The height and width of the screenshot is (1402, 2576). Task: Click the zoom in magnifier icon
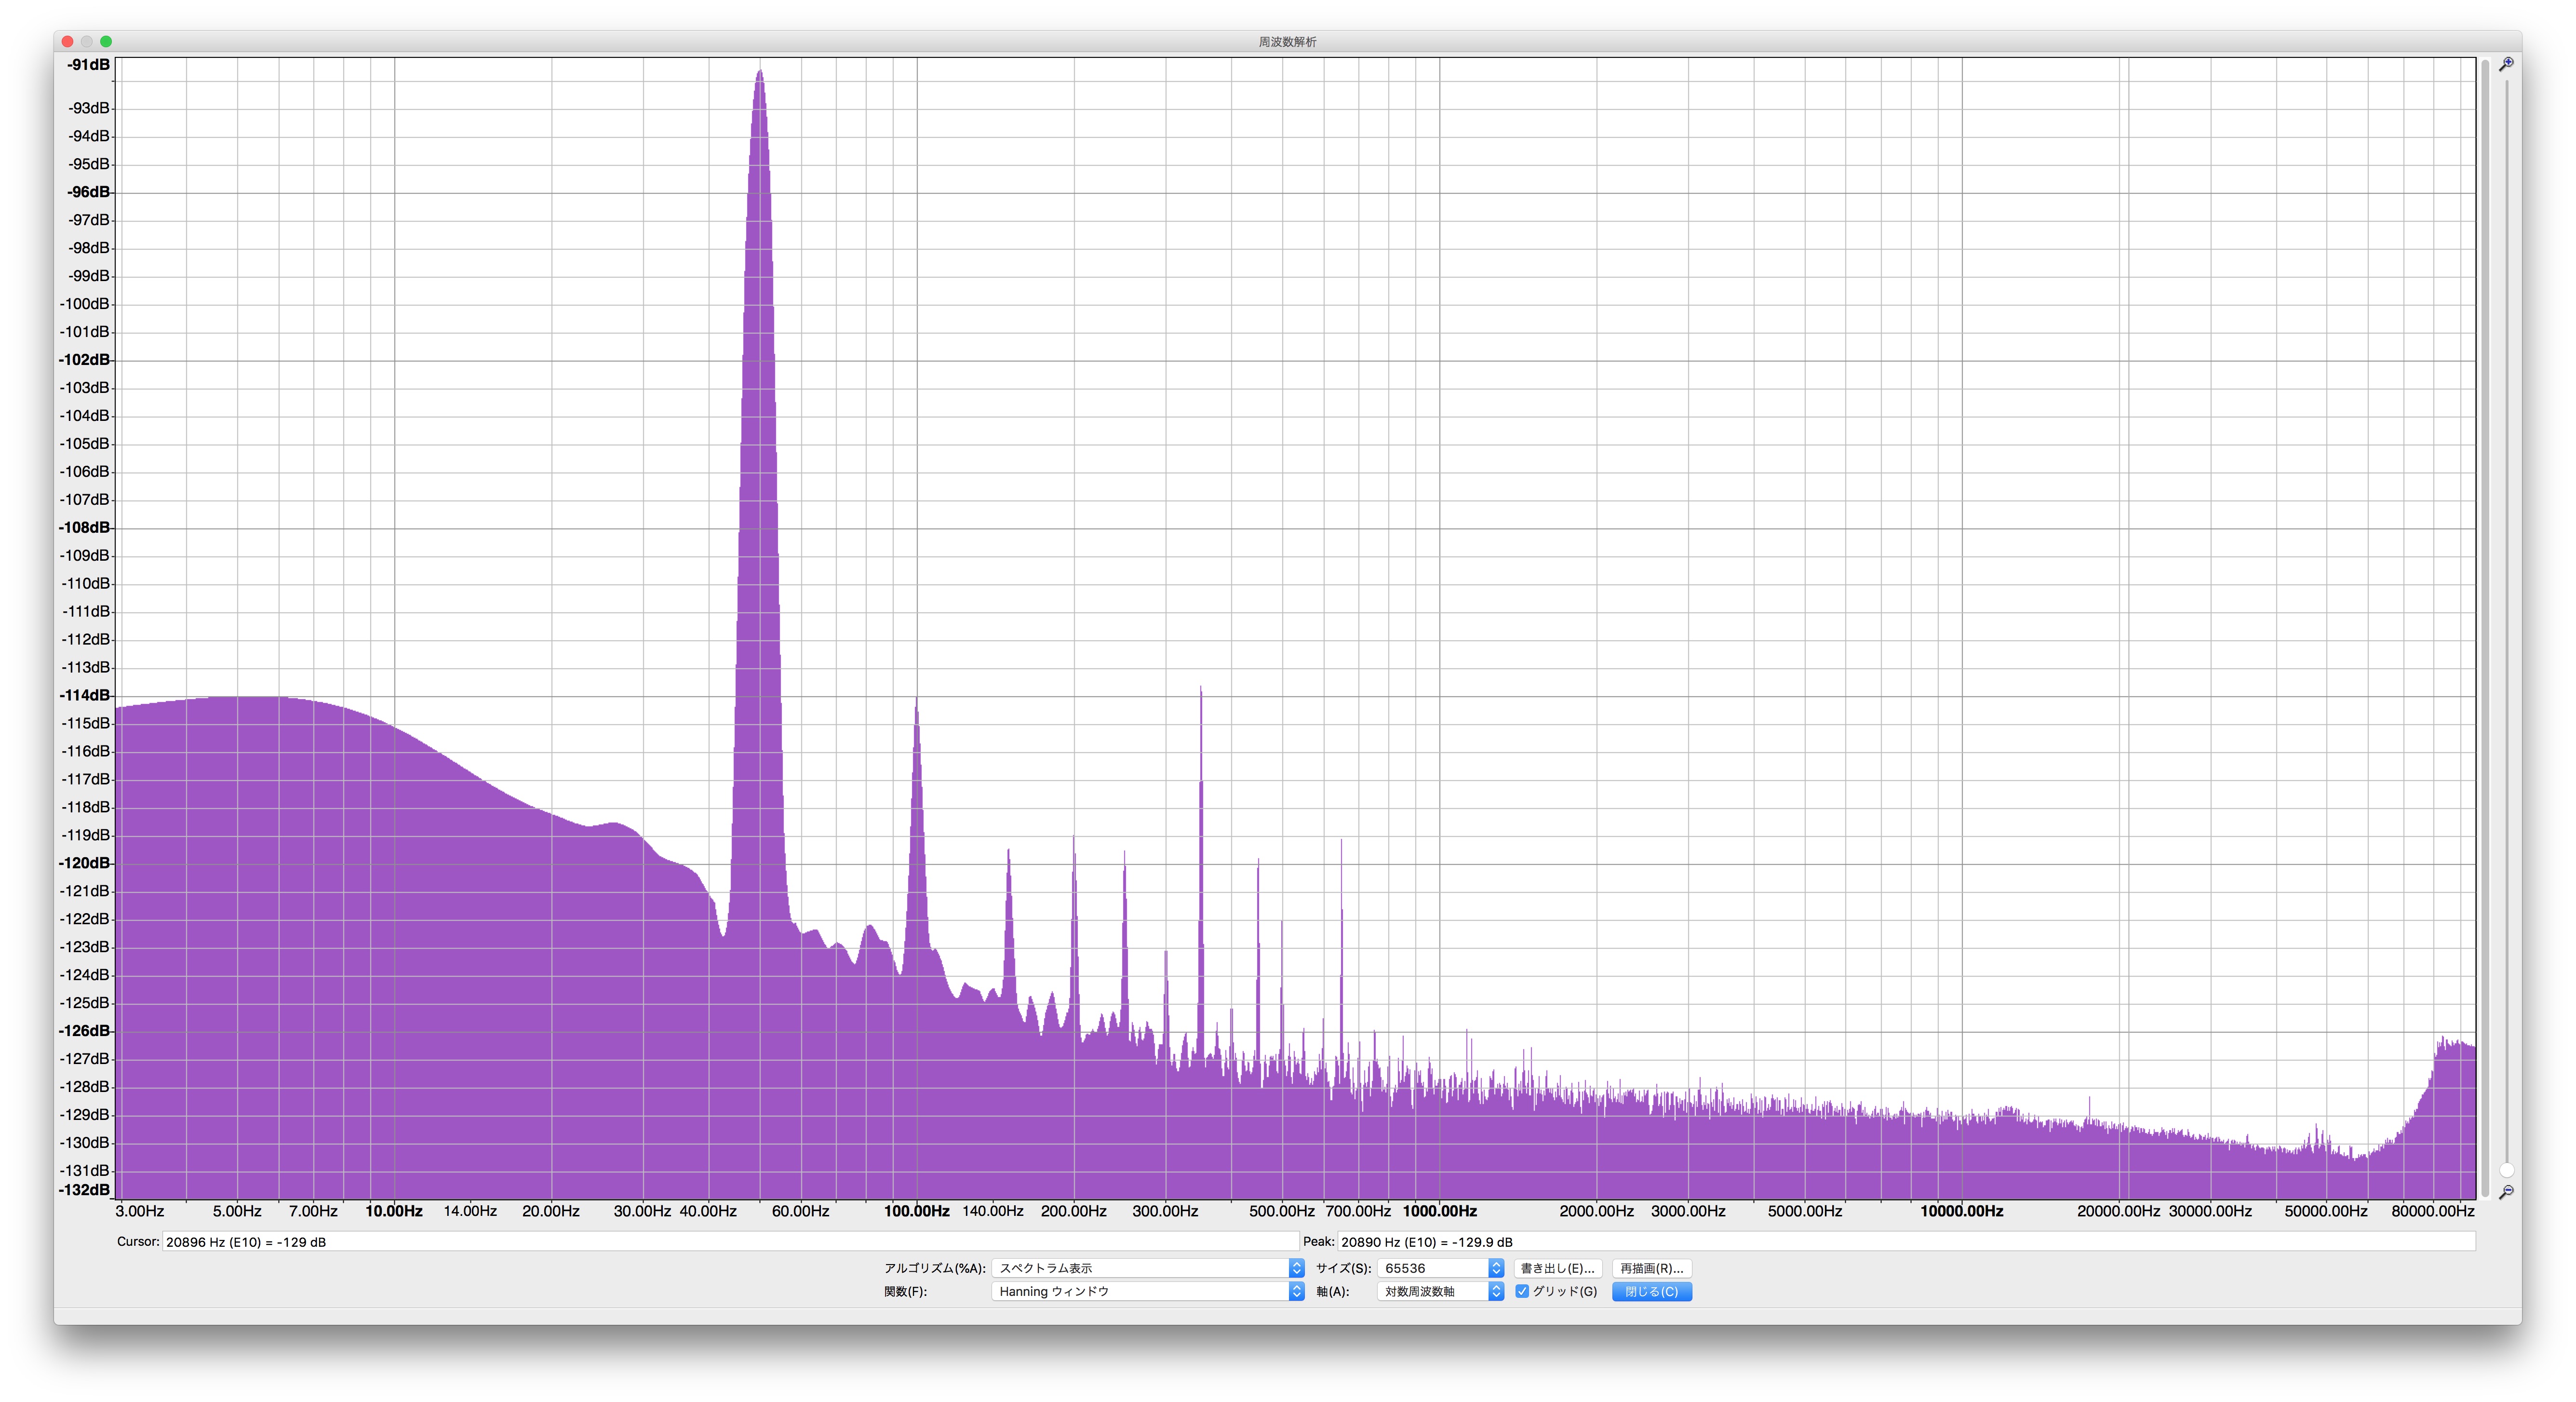pyautogui.click(x=2506, y=64)
